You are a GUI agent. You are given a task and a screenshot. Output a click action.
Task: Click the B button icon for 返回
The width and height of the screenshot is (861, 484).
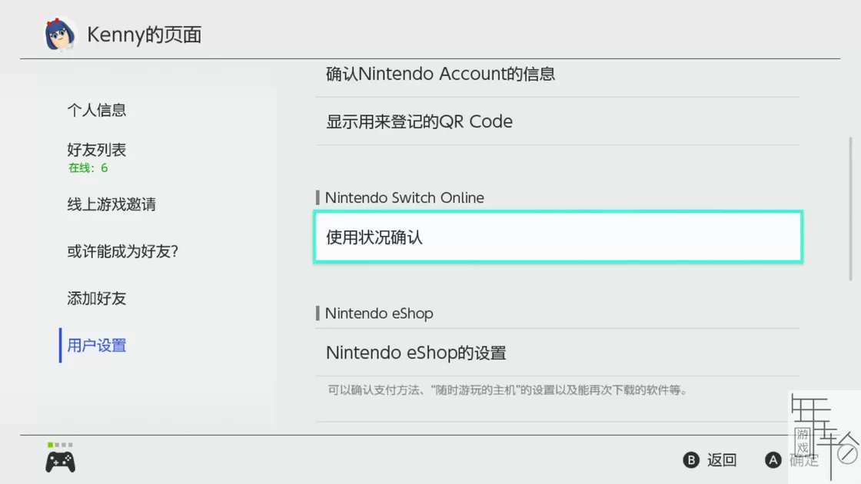pos(691,460)
